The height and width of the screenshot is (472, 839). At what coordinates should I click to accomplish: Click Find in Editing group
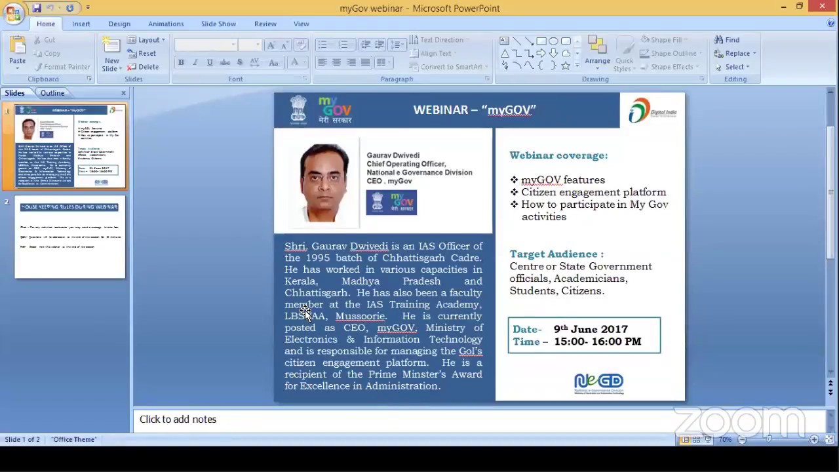click(x=726, y=40)
